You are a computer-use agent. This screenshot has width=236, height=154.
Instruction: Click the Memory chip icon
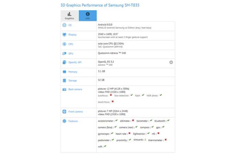coord(64,72)
